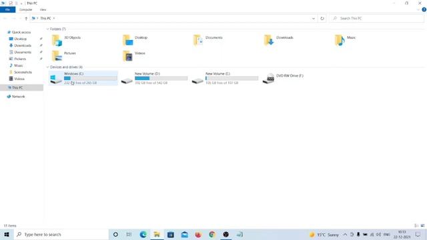Open Microsoft Edge from the taskbar
427x240 pixels.
(x=143, y=234)
